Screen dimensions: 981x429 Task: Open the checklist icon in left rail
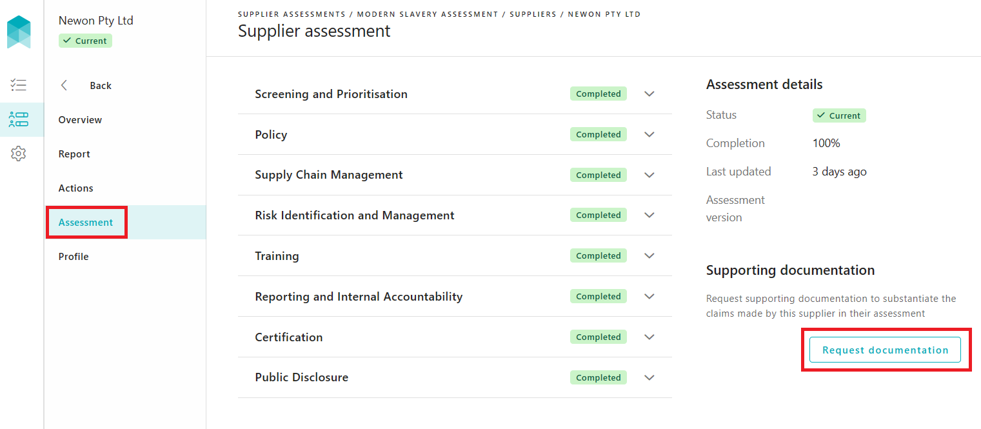coord(19,85)
